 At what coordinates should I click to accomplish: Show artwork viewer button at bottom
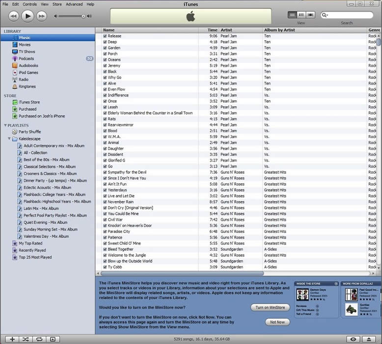coord(53,339)
